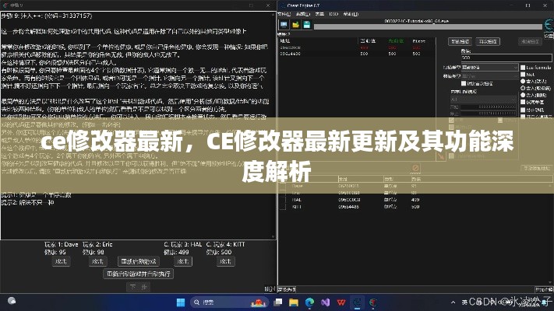Click the KITT row value 500

tap(415, 207)
